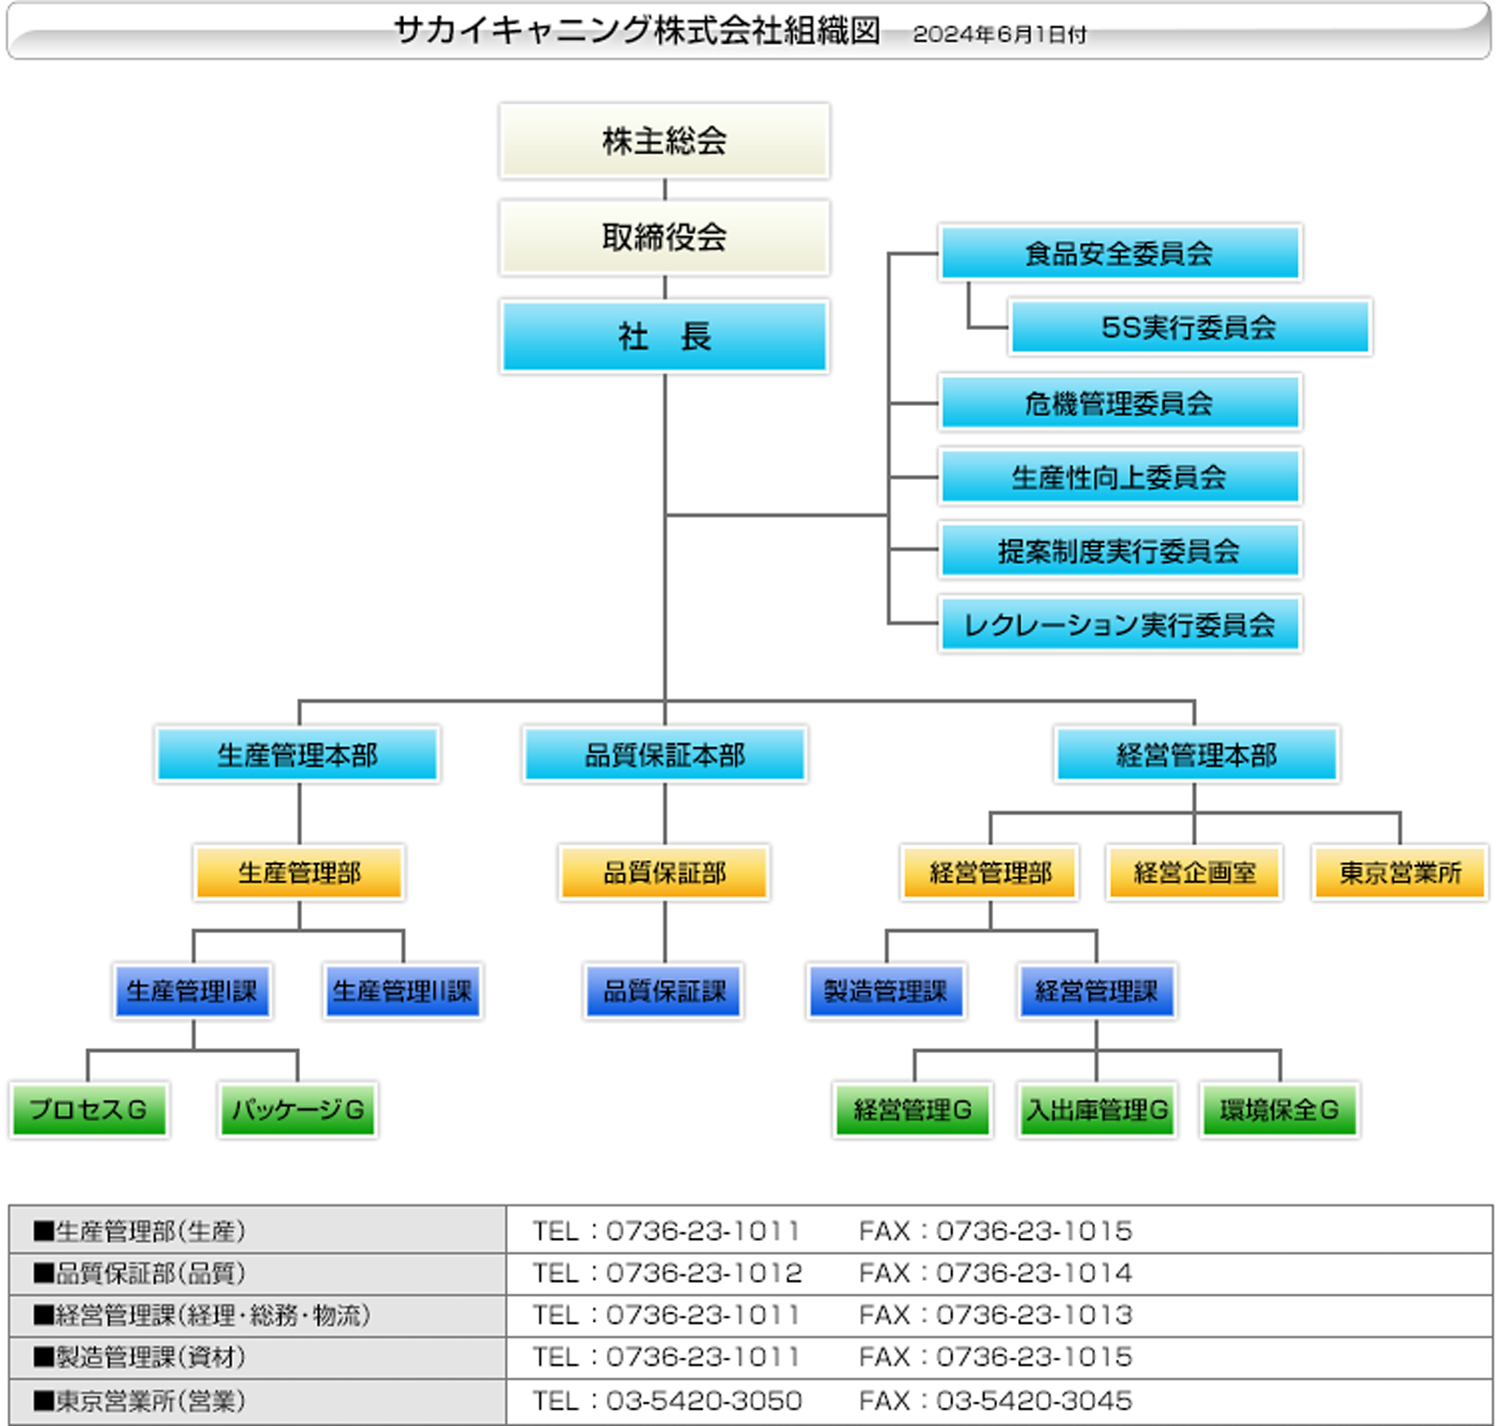Select the 取締役会 box

pos(664,238)
